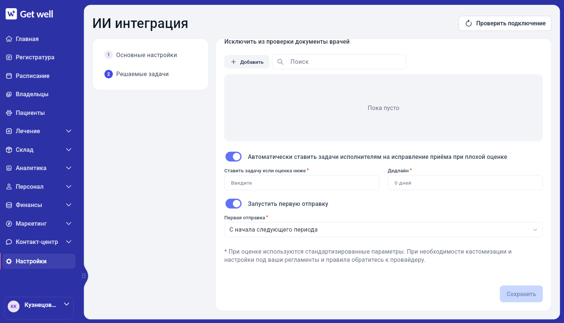Focus the Дедлайн days field
564x323 pixels.
[x=465, y=183]
